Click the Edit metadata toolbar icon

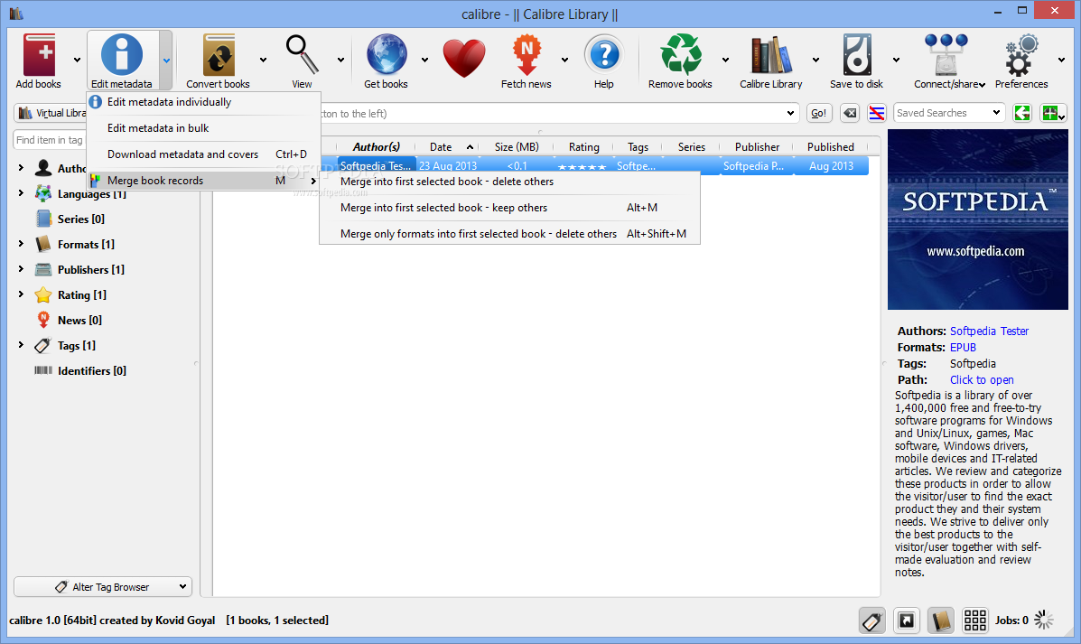pos(121,54)
